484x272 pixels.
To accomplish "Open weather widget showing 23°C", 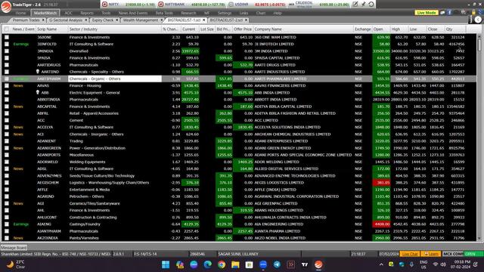I will pos(16,264).
